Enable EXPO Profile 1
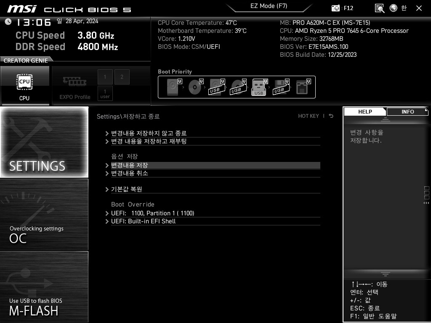 click(105, 77)
